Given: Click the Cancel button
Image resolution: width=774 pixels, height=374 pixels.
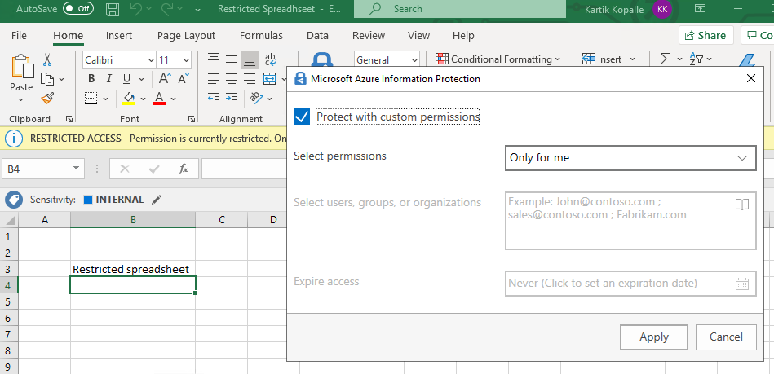Looking at the screenshot, I should (726, 337).
